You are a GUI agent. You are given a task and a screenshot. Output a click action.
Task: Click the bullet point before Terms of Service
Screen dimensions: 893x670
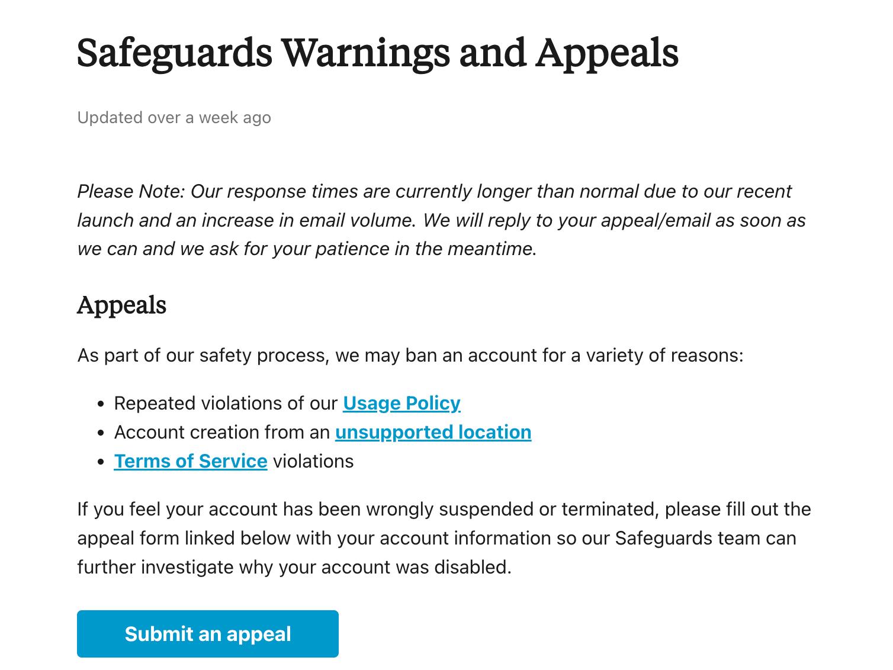pyautogui.click(x=101, y=462)
